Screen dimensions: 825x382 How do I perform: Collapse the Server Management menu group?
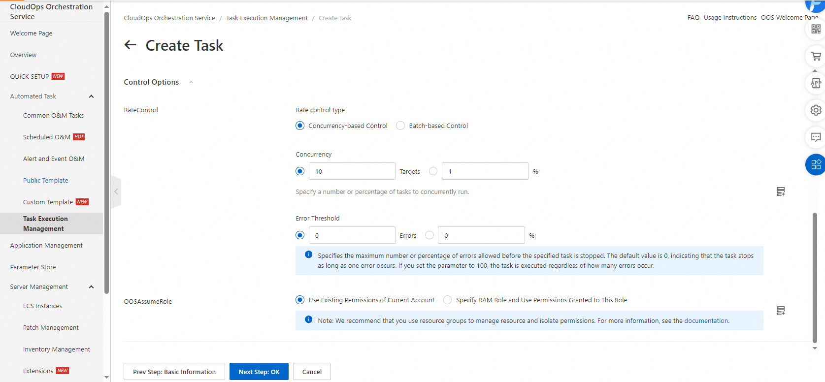coord(91,287)
